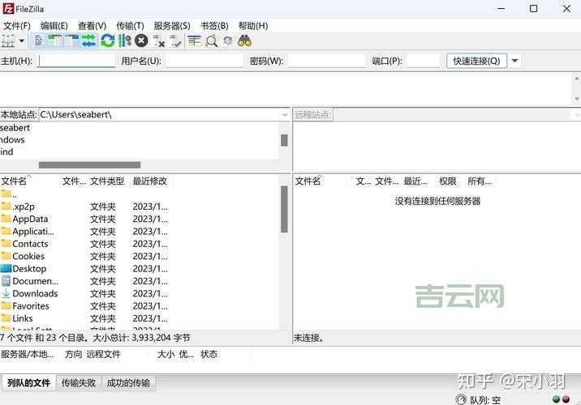Select the AppData folder
The height and width of the screenshot is (405, 581).
point(24,219)
